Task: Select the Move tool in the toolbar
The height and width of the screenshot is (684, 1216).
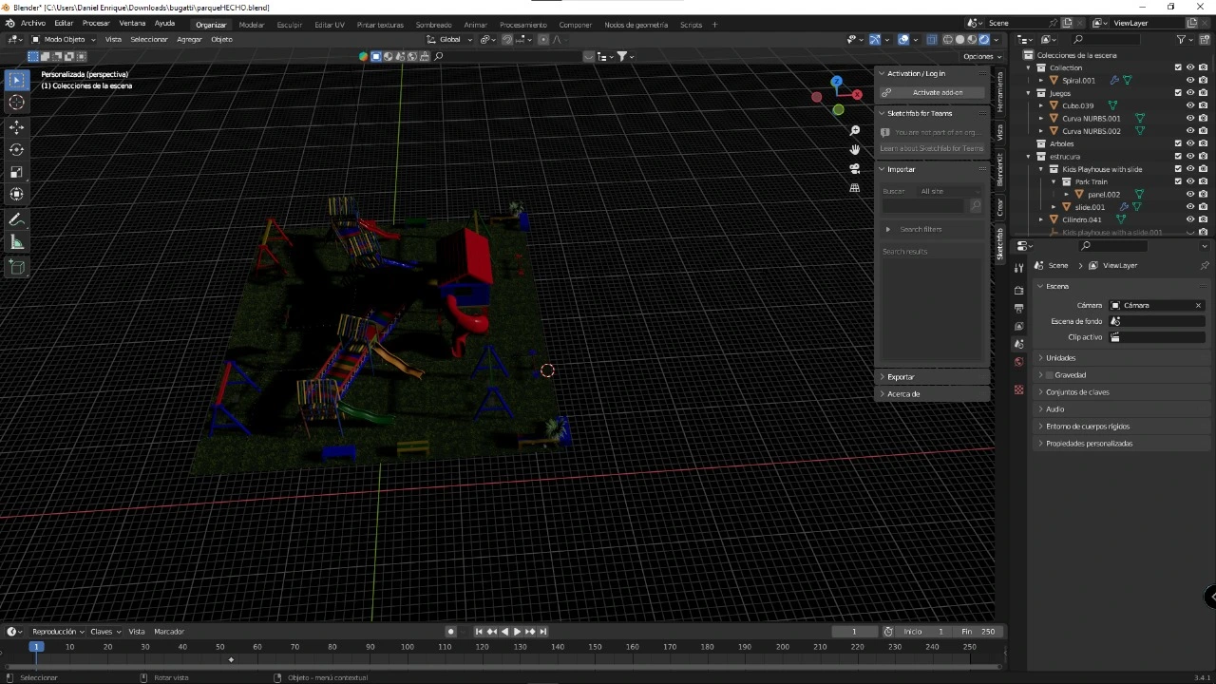Action: click(16, 127)
